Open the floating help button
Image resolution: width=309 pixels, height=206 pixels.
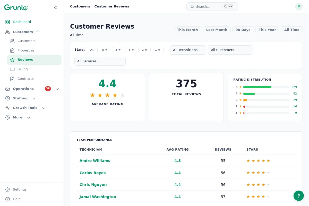tap(299, 196)
